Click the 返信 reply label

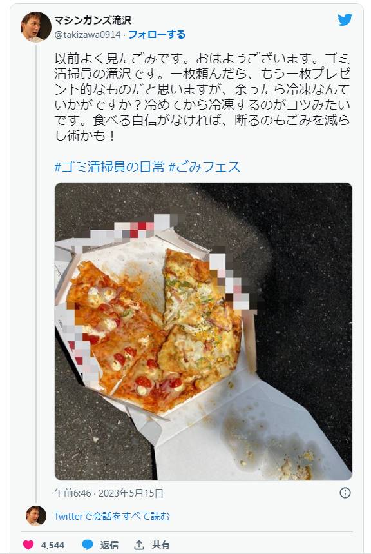(x=109, y=545)
